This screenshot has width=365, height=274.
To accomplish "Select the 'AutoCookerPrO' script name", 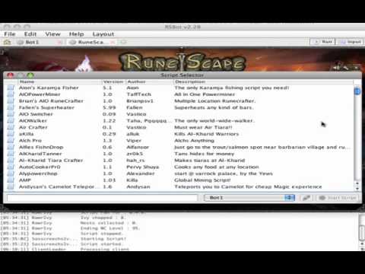I will pos(40,167).
